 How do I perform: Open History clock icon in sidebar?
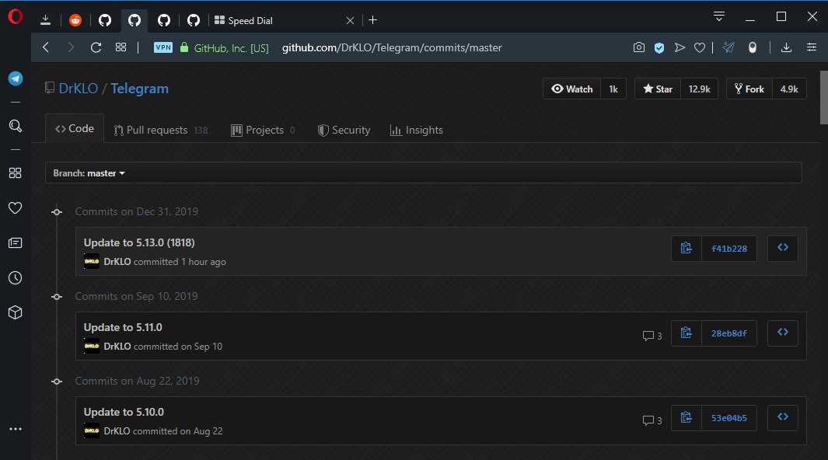(x=16, y=278)
